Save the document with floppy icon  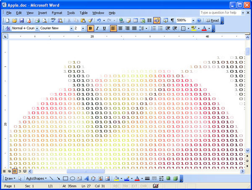pos(21,21)
